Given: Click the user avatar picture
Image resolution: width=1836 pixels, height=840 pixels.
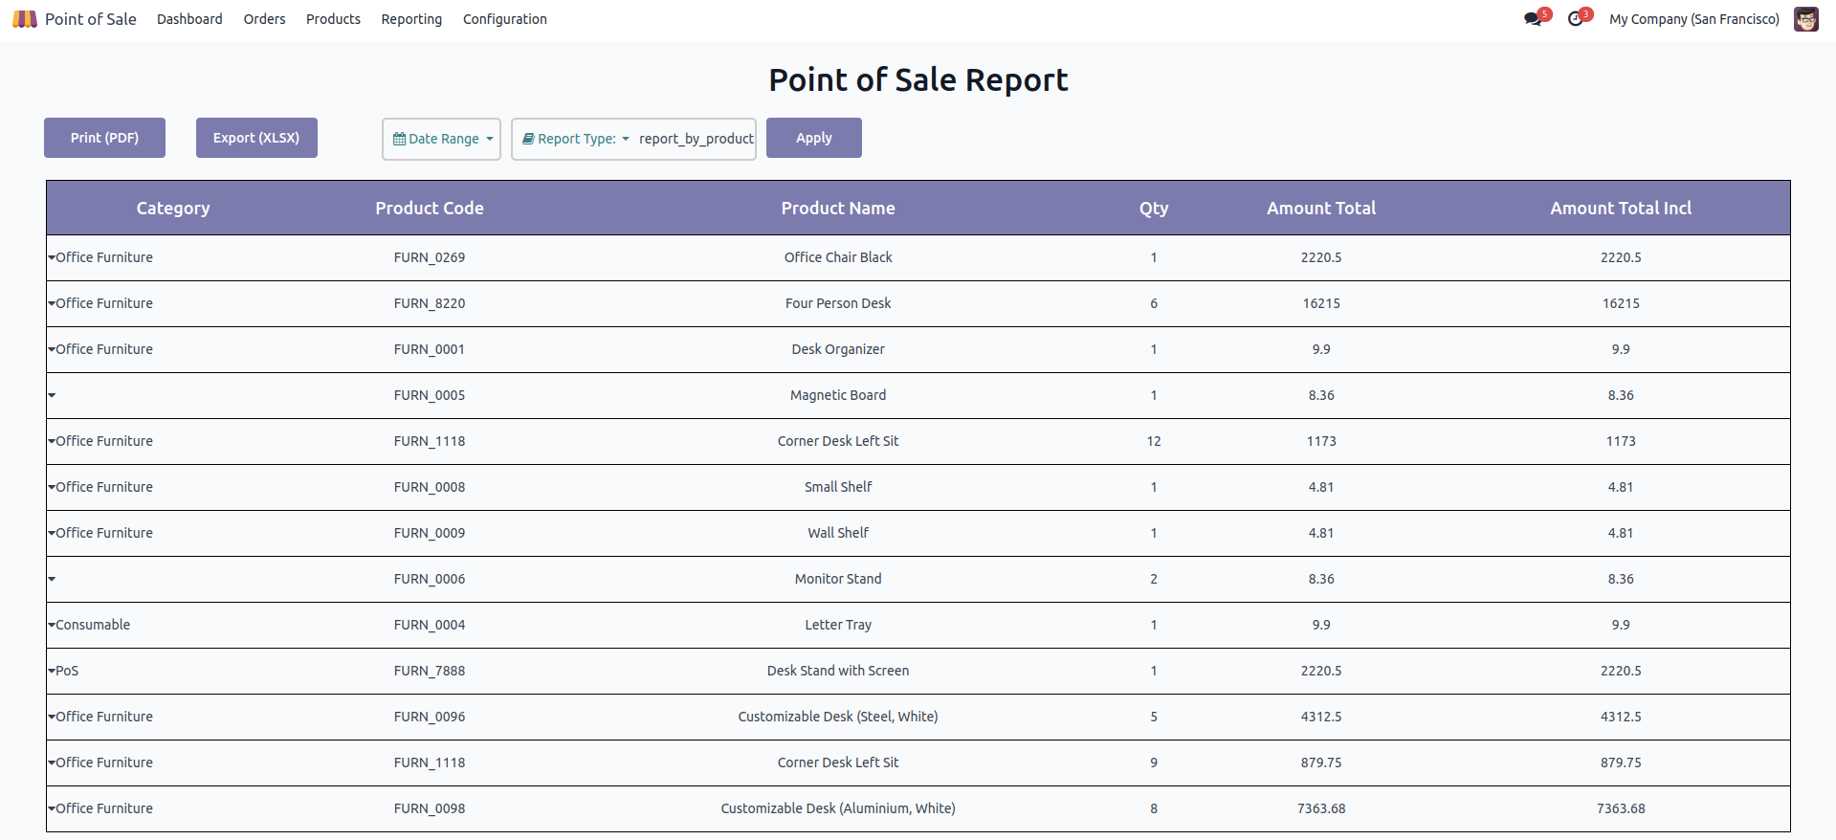Looking at the screenshot, I should coord(1805,19).
